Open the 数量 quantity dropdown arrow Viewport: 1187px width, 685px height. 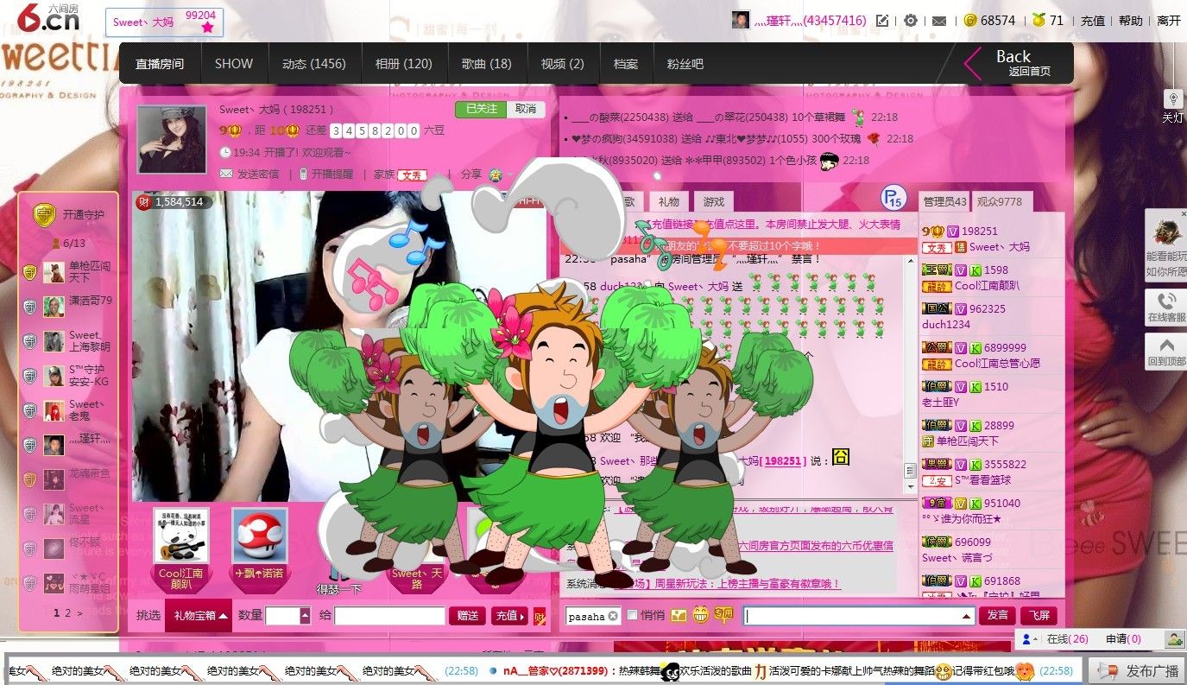coord(305,616)
